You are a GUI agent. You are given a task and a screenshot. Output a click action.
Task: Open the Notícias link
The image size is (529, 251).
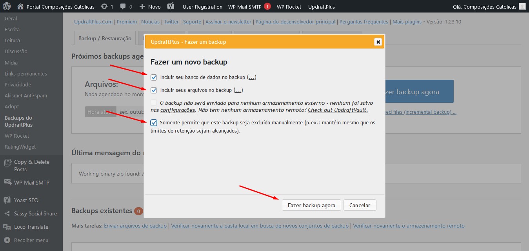tap(151, 22)
